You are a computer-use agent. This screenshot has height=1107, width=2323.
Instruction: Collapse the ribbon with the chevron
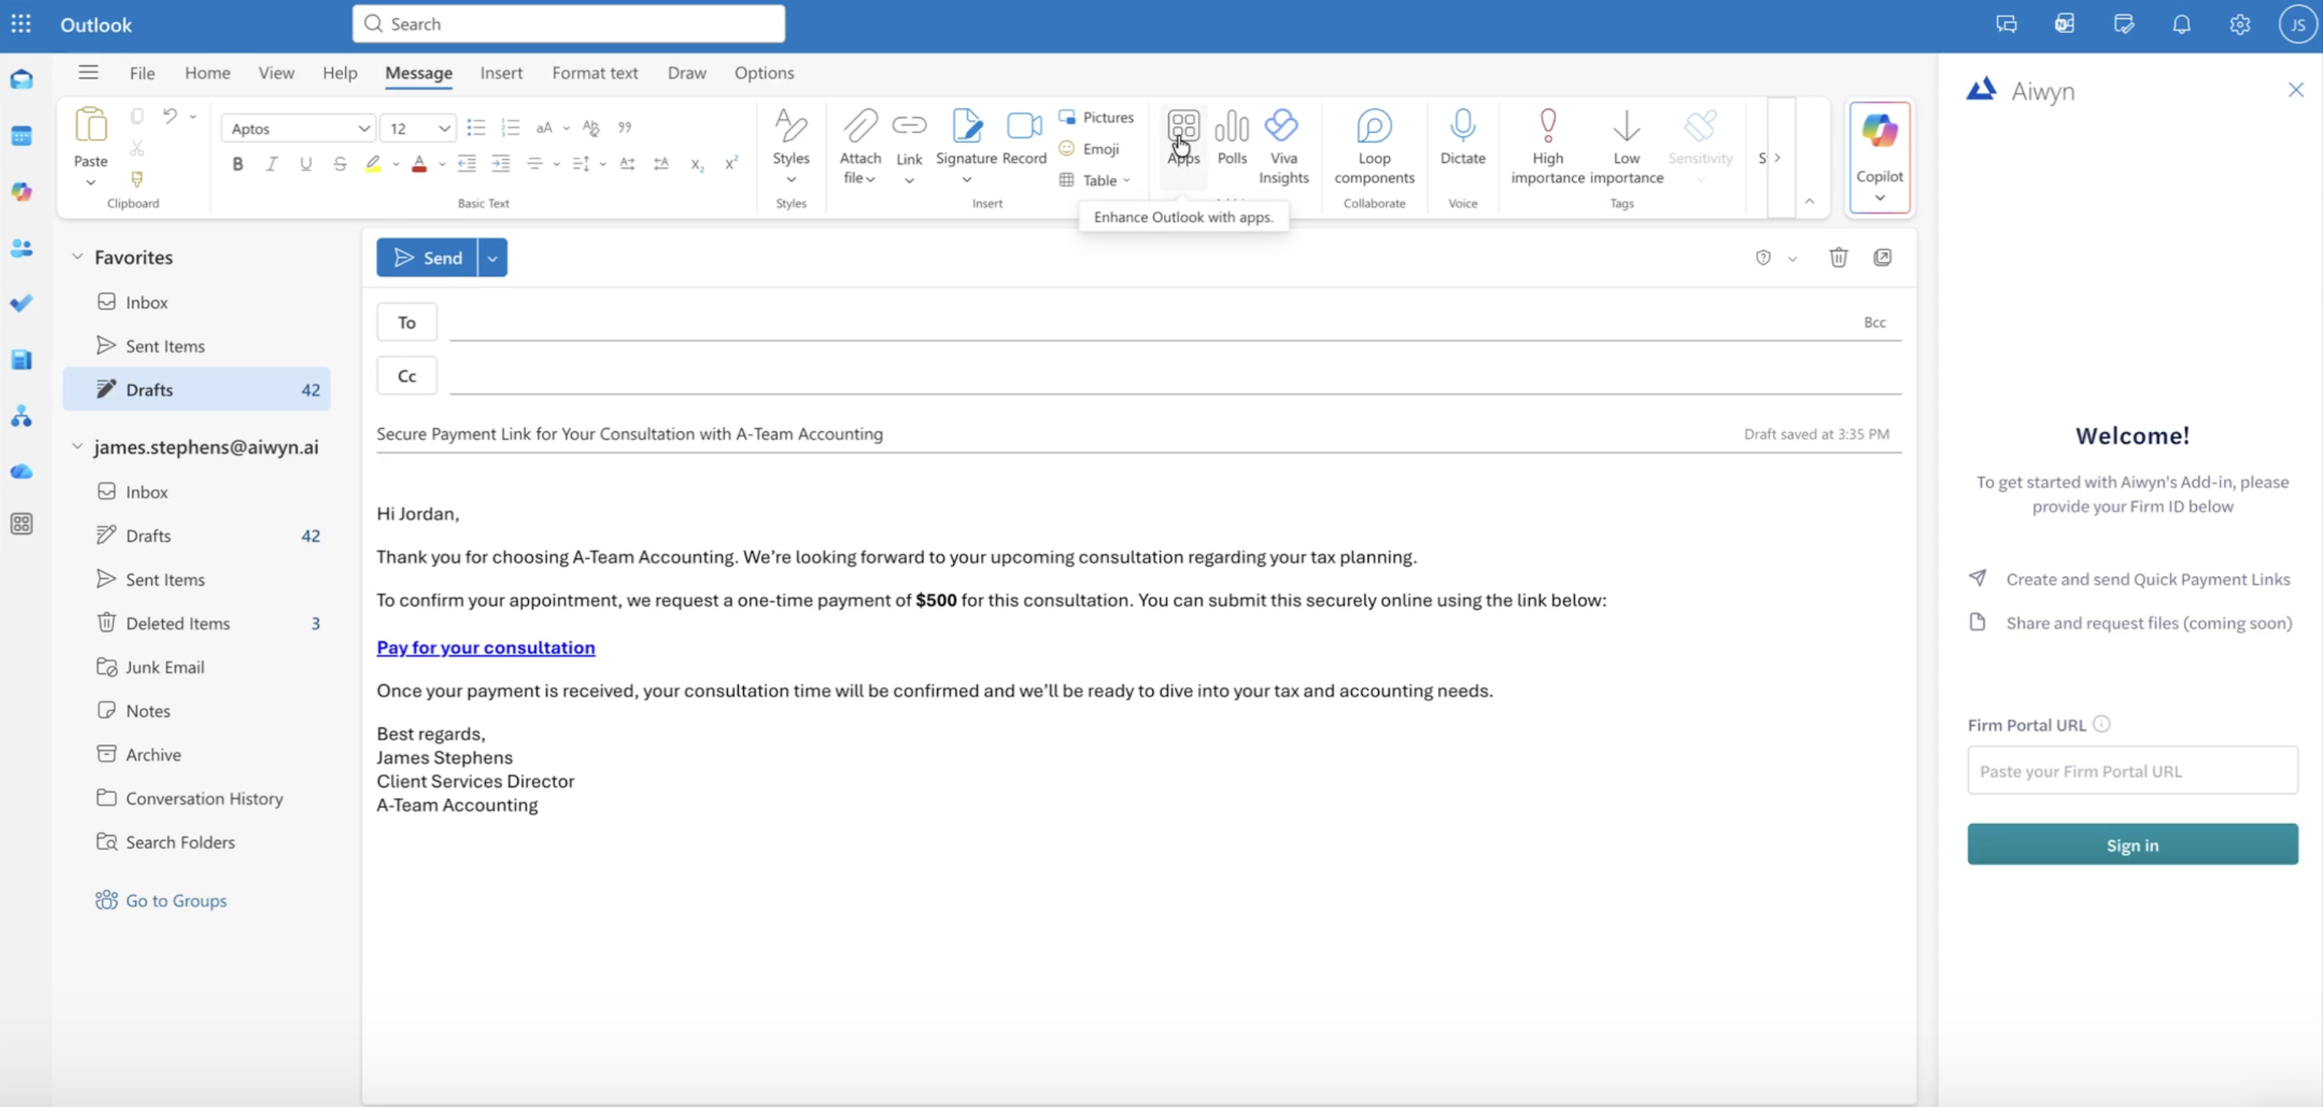1809,201
